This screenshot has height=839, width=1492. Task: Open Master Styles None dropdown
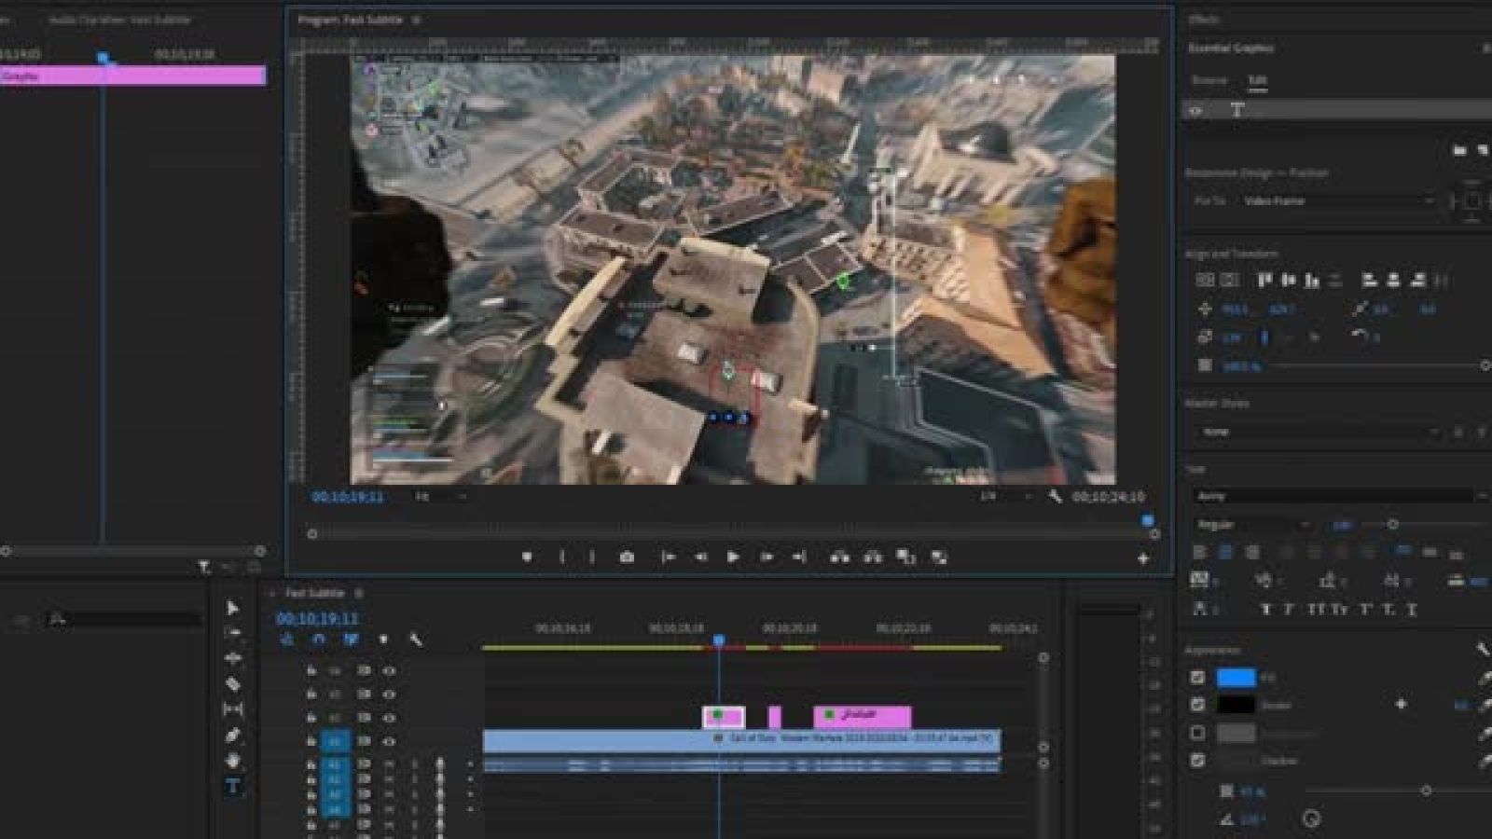coord(1319,432)
